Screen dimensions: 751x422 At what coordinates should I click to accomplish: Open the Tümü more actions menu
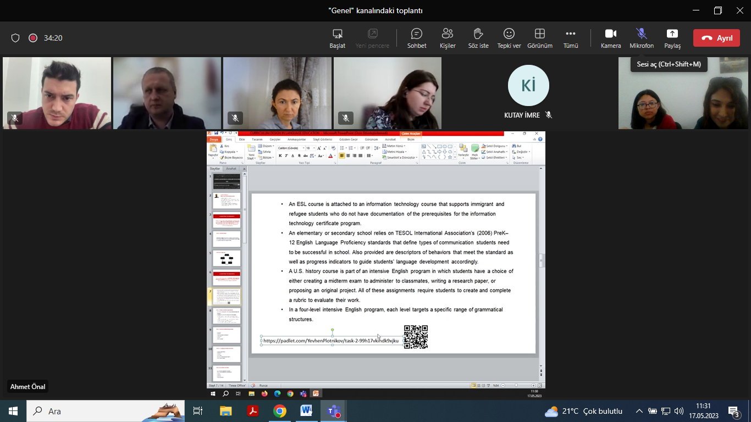[571, 38]
